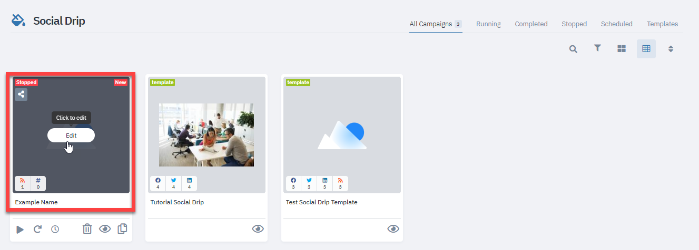This screenshot has width=699, height=250.
Task: Click the Test Social Drip Template title
Action: click(x=322, y=202)
